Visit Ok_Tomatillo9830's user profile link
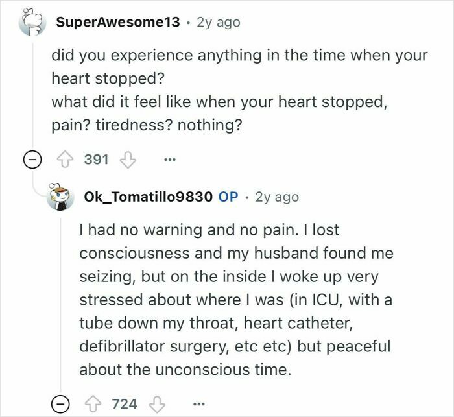The image size is (454, 417). coord(149,197)
